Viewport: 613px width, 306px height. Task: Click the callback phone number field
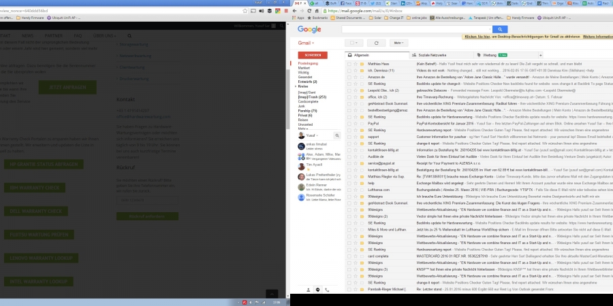coord(147,200)
